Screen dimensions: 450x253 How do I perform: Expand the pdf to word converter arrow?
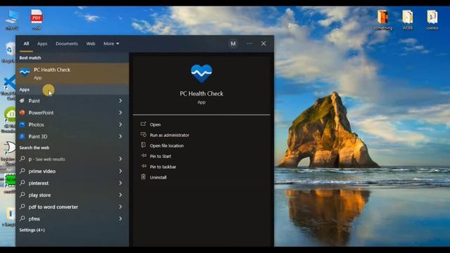(x=120, y=207)
